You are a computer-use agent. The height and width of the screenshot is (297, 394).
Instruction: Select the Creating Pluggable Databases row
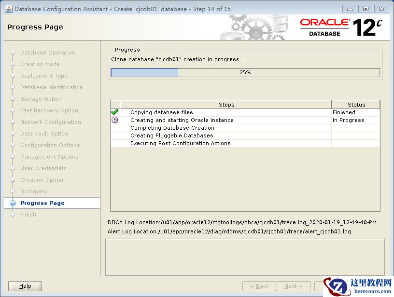[171, 135]
